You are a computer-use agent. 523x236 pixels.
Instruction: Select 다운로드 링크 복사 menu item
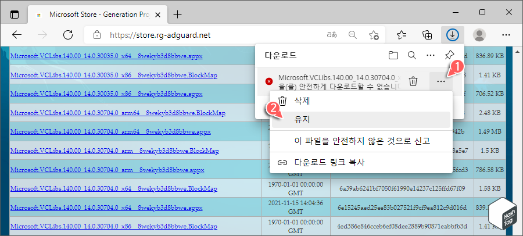(x=361, y=163)
